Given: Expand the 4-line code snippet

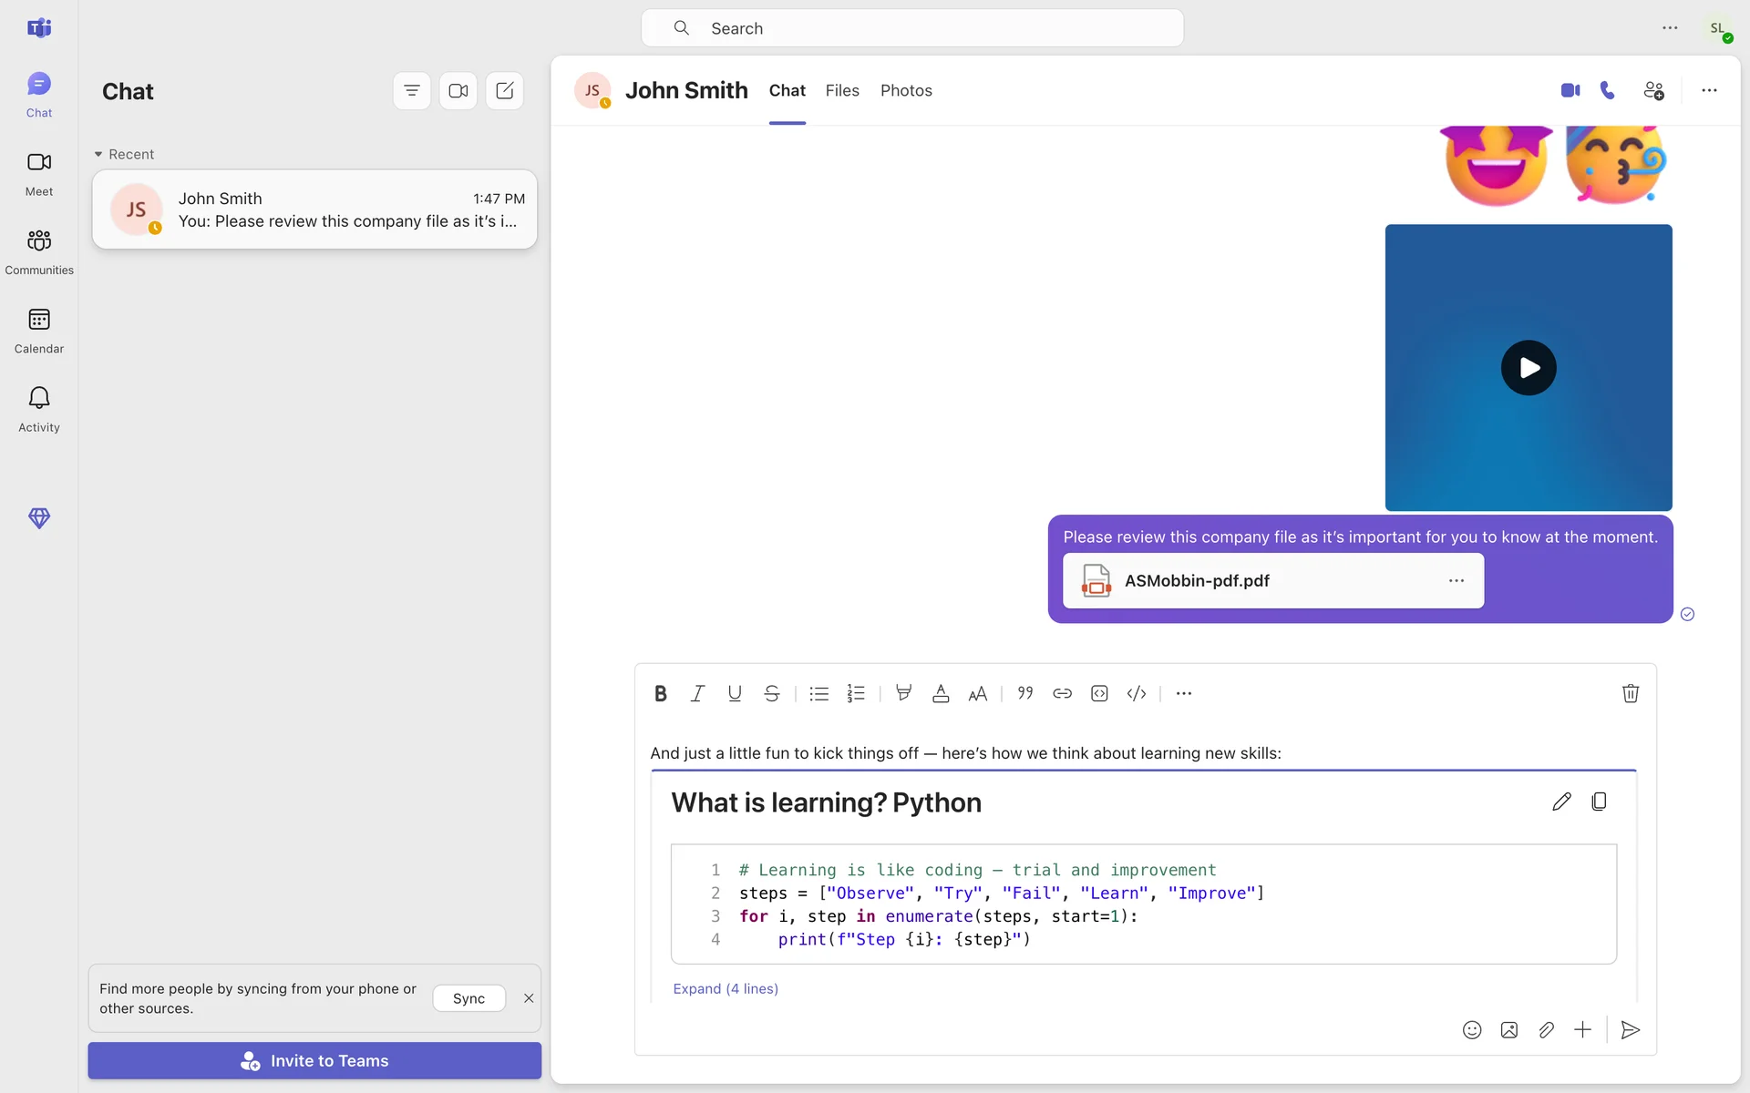Looking at the screenshot, I should (726, 988).
